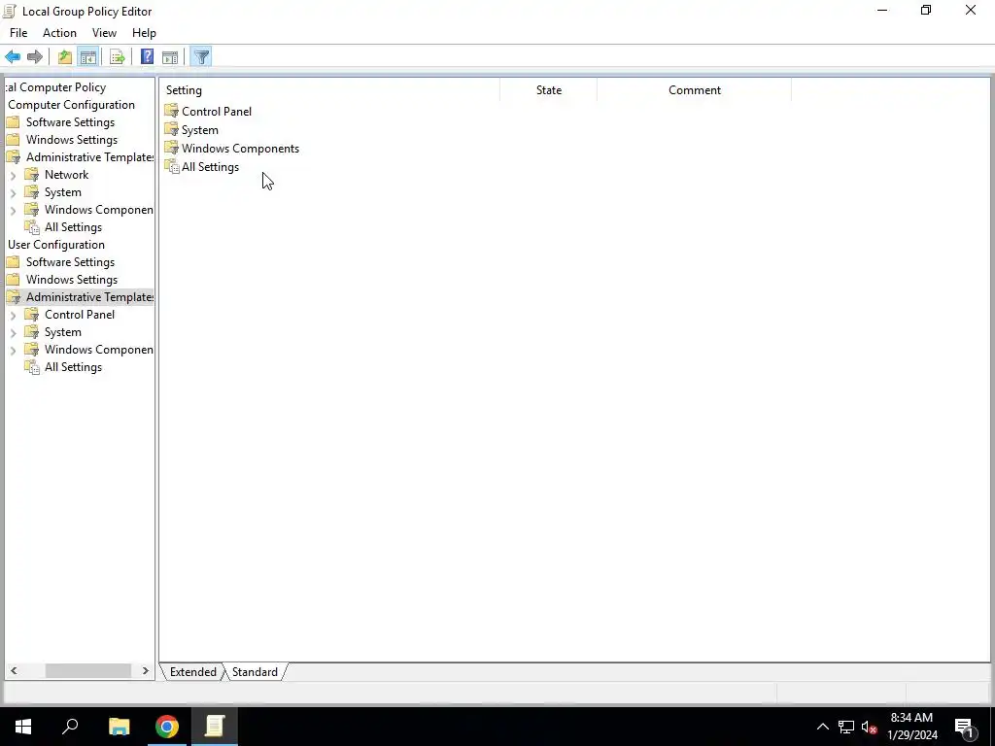Click tree pane scrollbar left arrow
The height and width of the screenshot is (746, 995).
point(14,670)
